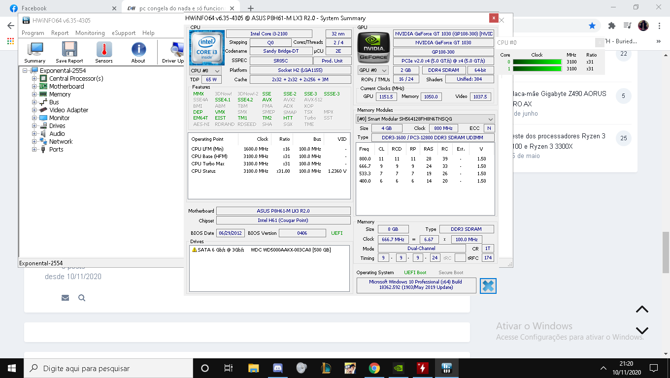Image resolution: width=670 pixels, height=378 pixels.
Task: Open the Program menu
Action: pyautogui.click(x=33, y=33)
